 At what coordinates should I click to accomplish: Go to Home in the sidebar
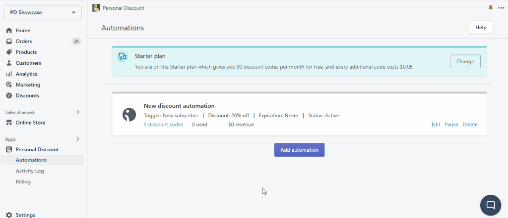click(23, 30)
